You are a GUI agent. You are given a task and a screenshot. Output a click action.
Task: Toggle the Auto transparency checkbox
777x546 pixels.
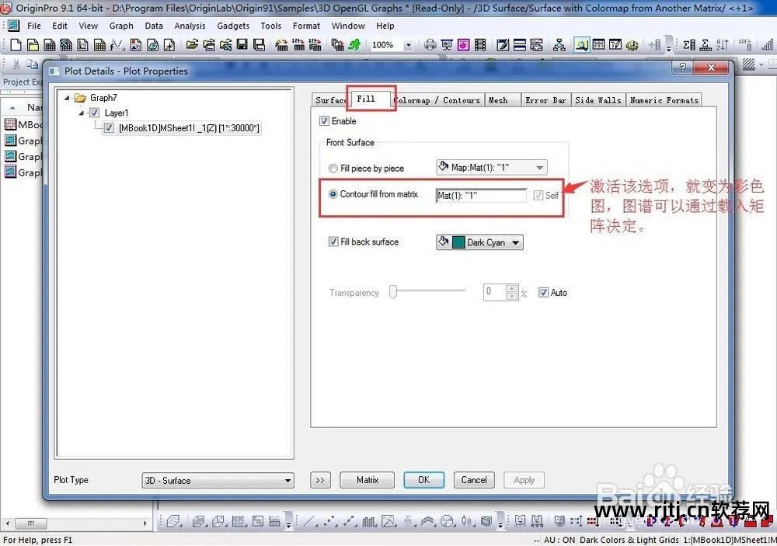click(543, 292)
